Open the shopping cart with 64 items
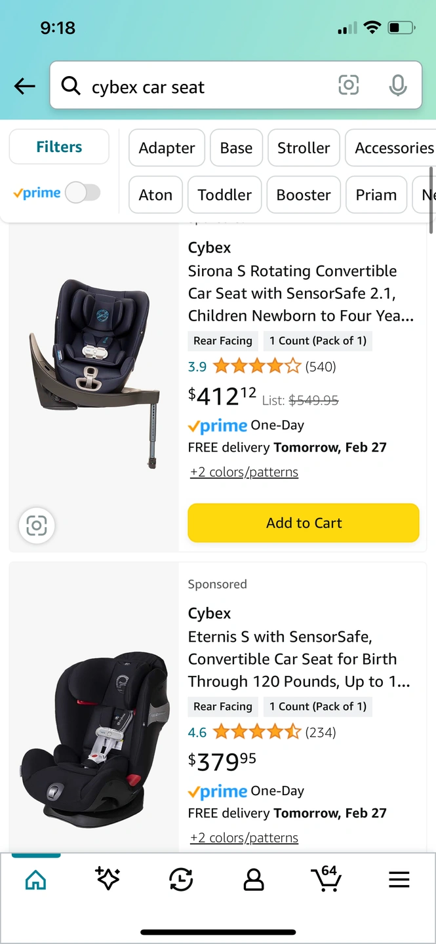The height and width of the screenshot is (944, 436). (x=326, y=878)
